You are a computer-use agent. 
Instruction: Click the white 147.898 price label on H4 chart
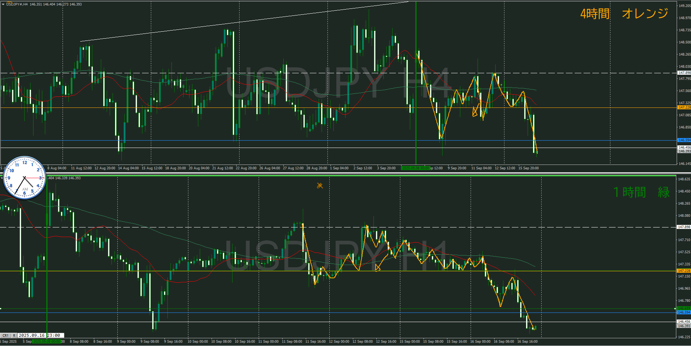684,73
